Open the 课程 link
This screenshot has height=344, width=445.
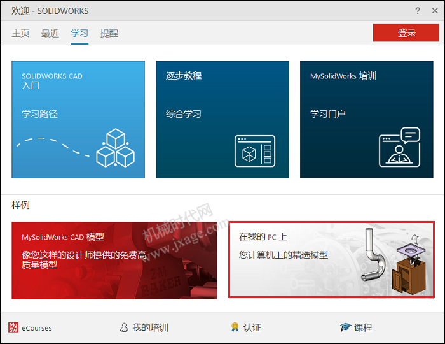(x=363, y=327)
